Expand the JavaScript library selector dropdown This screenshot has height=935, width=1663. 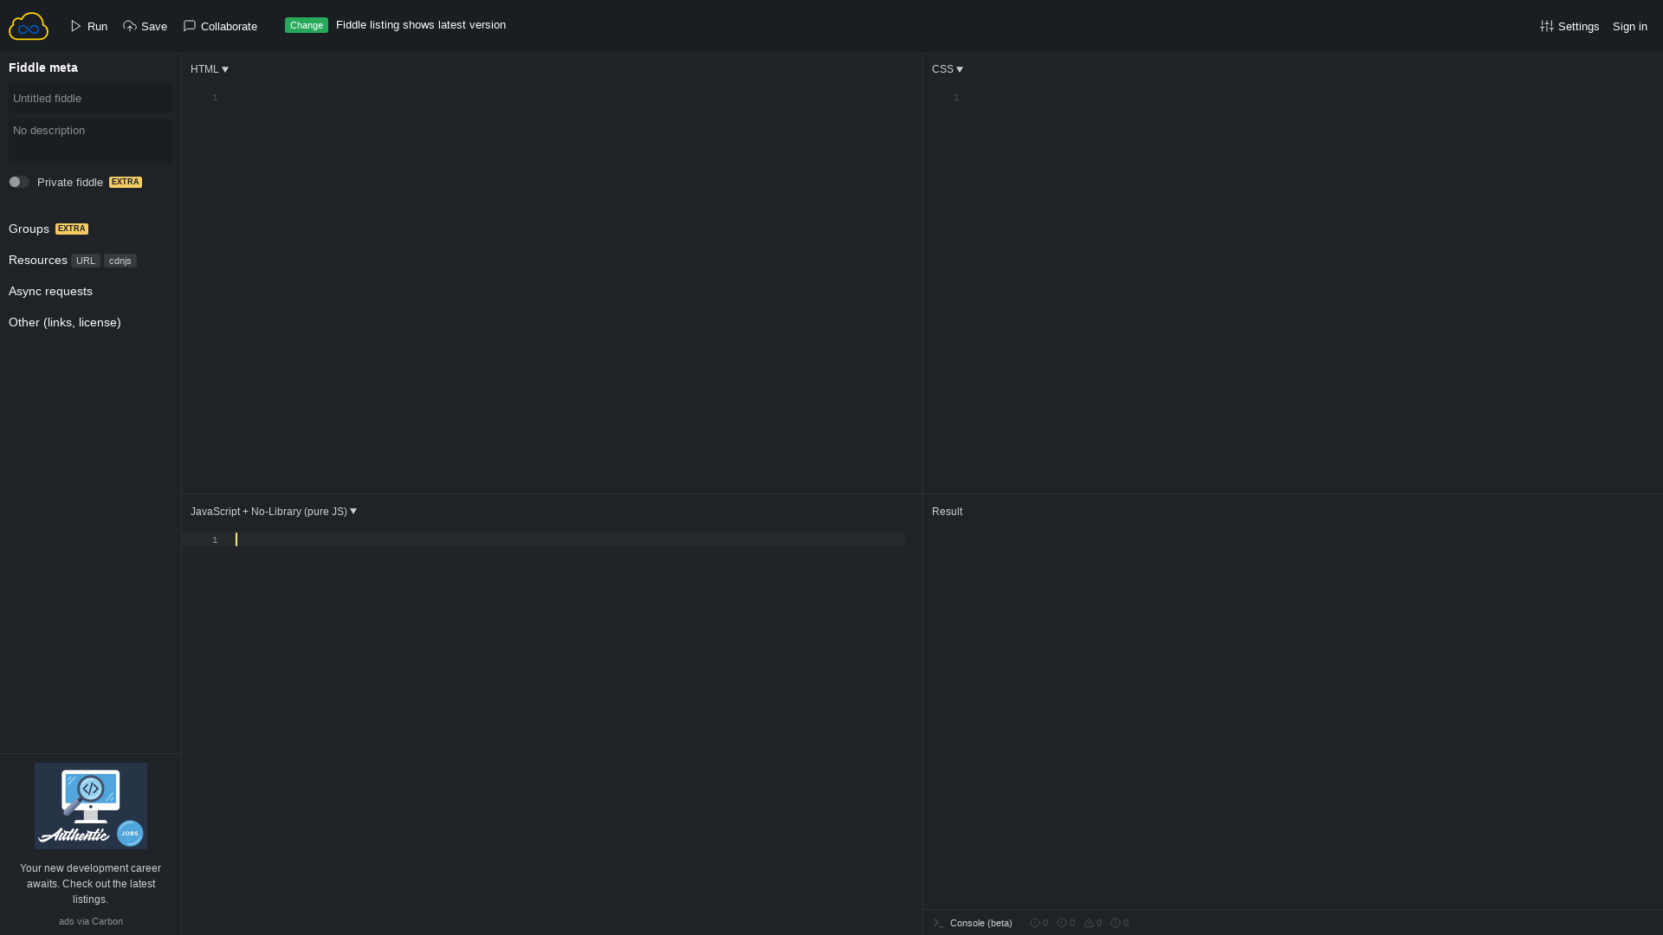(x=273, y=510)
